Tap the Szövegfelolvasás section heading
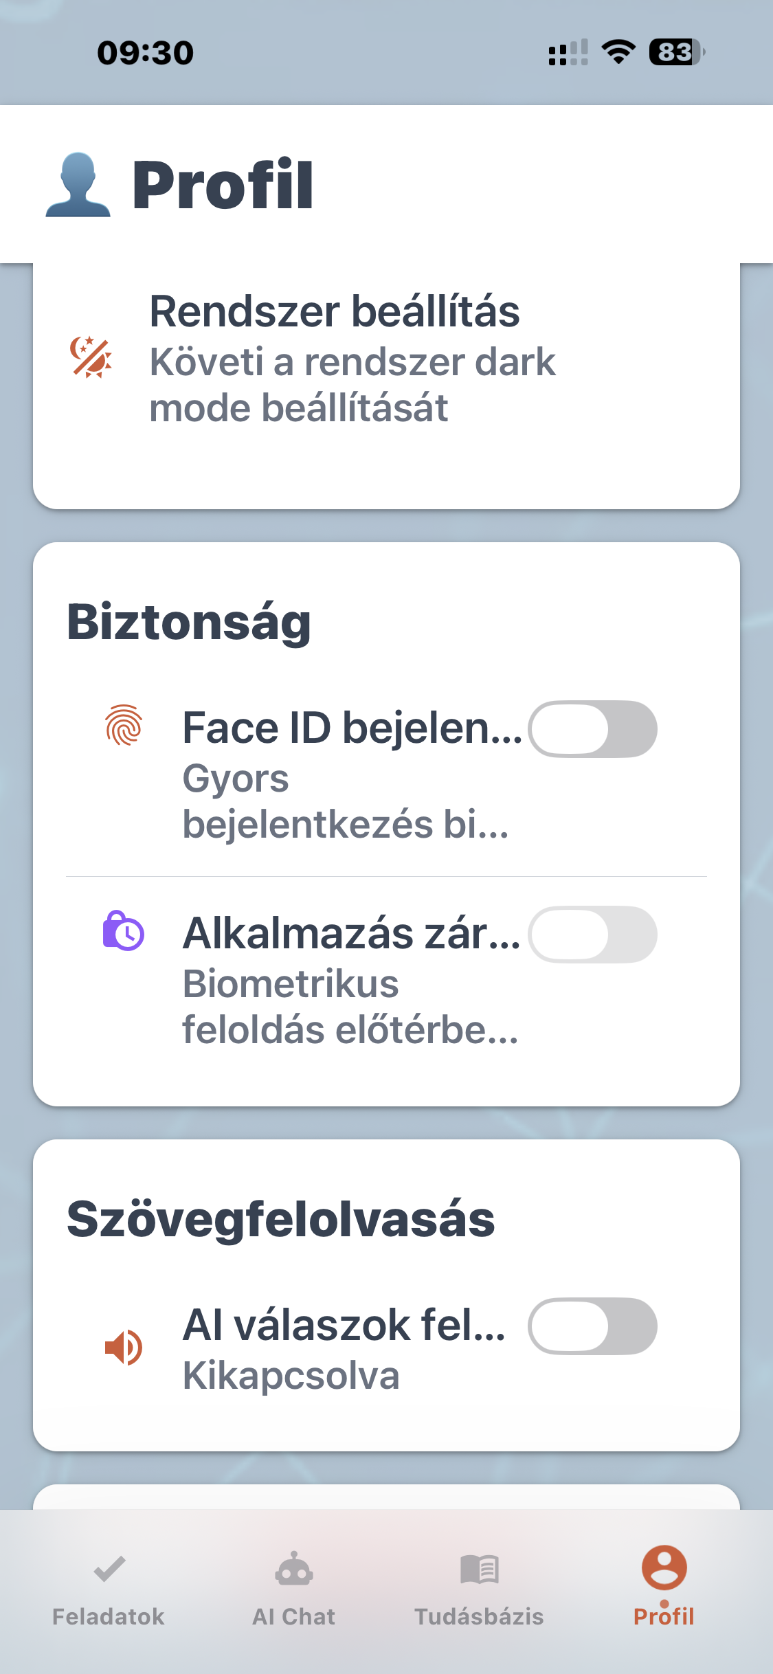773x1674 pixels. pos(281,1219)
